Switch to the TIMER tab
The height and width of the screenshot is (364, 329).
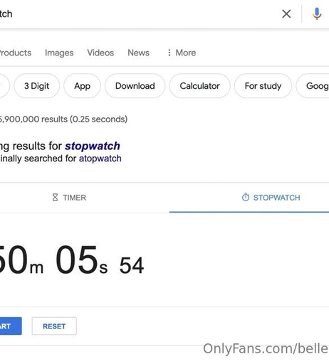pyautogui.click(x=69, y=198)
